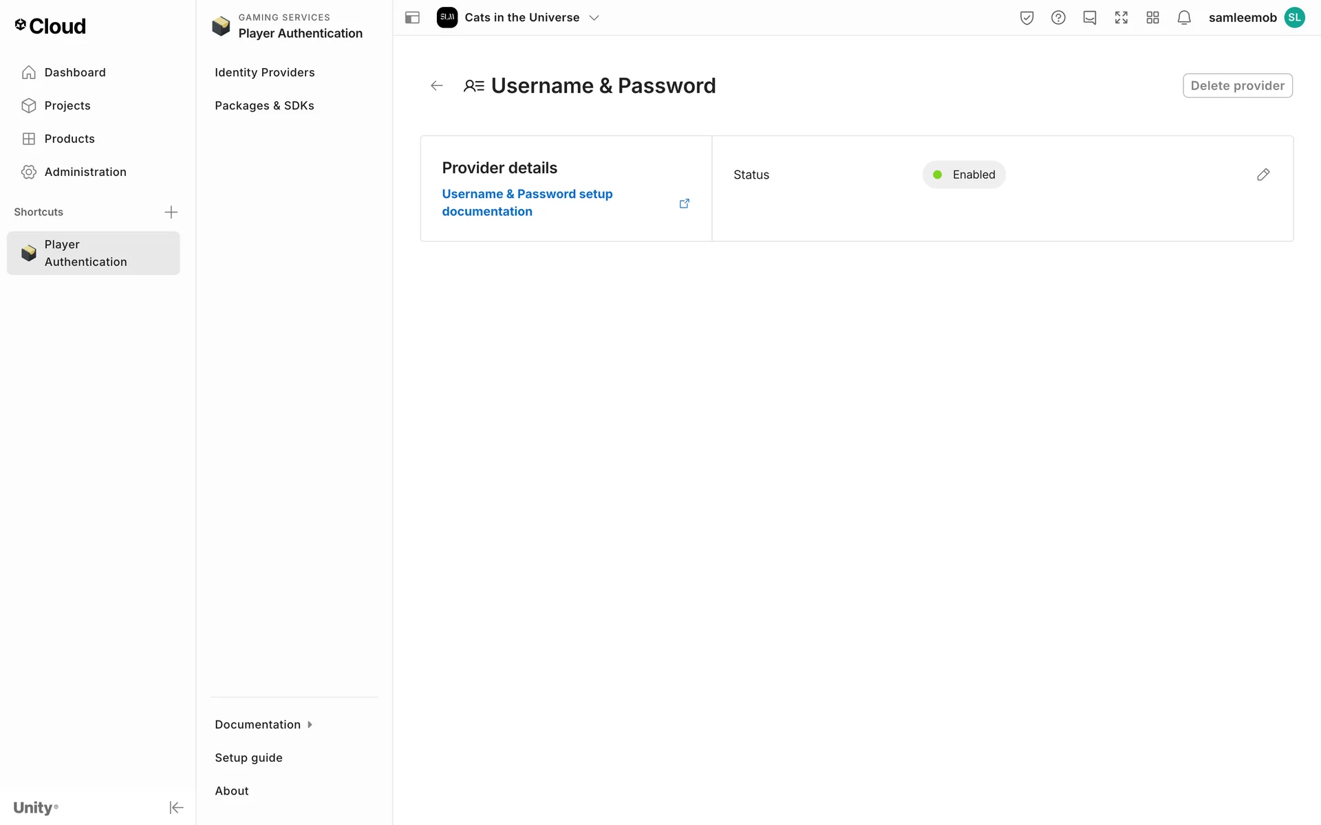Edit provider status with pencil icon
The image size is (1321, 825).
pyautogui.click(x=1263, y=175)
